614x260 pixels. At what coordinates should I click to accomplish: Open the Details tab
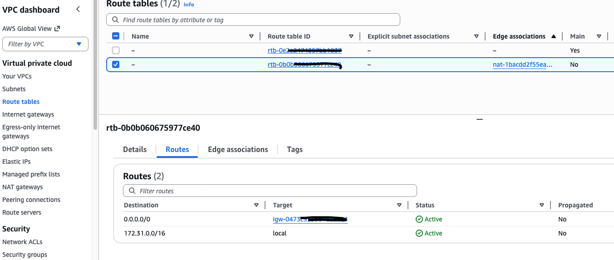(x=135, y=149)
